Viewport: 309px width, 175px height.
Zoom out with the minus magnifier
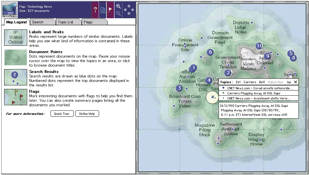click(x=118, y=13)
